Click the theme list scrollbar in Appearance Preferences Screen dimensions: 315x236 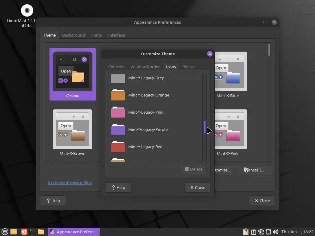[269, 50]
